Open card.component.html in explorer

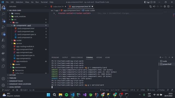pyautogui.click(x=26, y=28)
